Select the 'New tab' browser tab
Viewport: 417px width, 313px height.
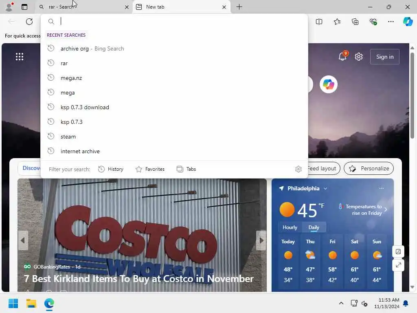[182, 7]
